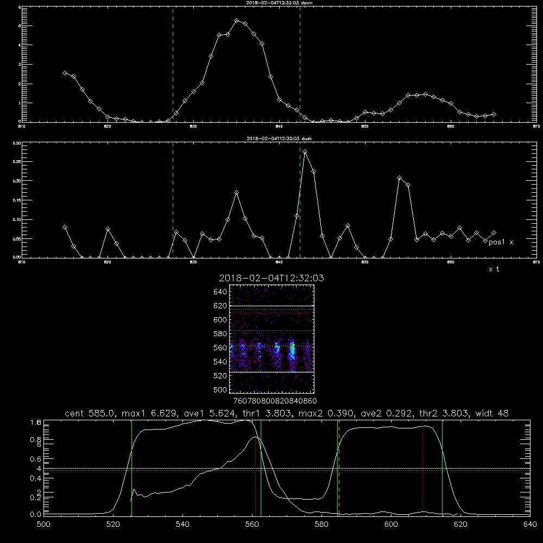
Task: Click the "600" x-axis label of bottom plot
Action: click(391, 525)
